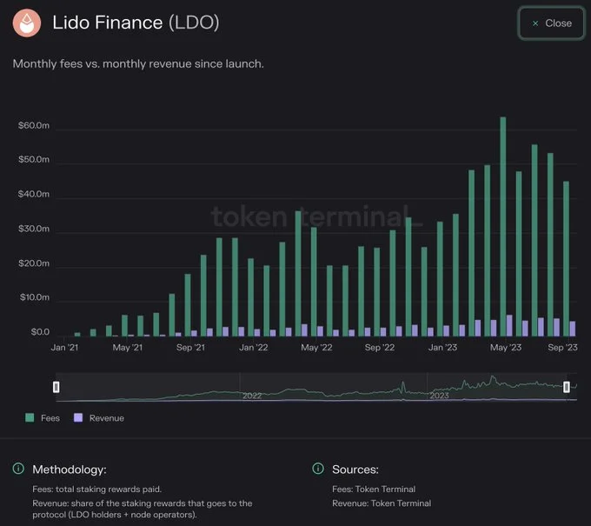Viewport: 591px width, 526px height.
Task: Click the $20.0m y-axis label
Action: 34,263
